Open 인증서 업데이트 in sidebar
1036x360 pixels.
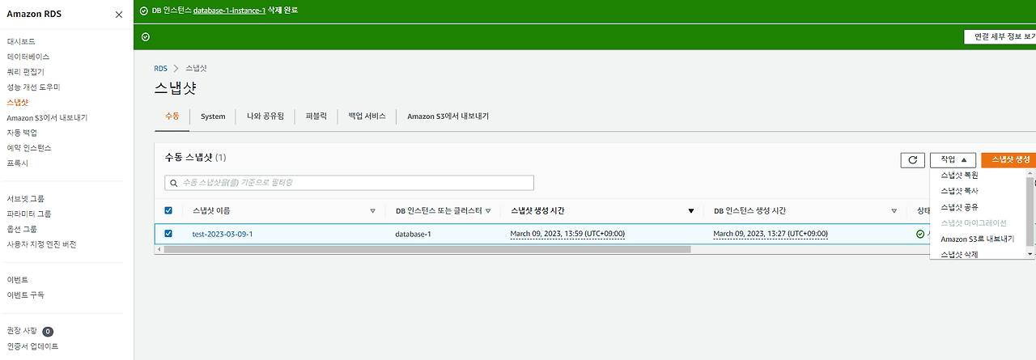[32, 346]
